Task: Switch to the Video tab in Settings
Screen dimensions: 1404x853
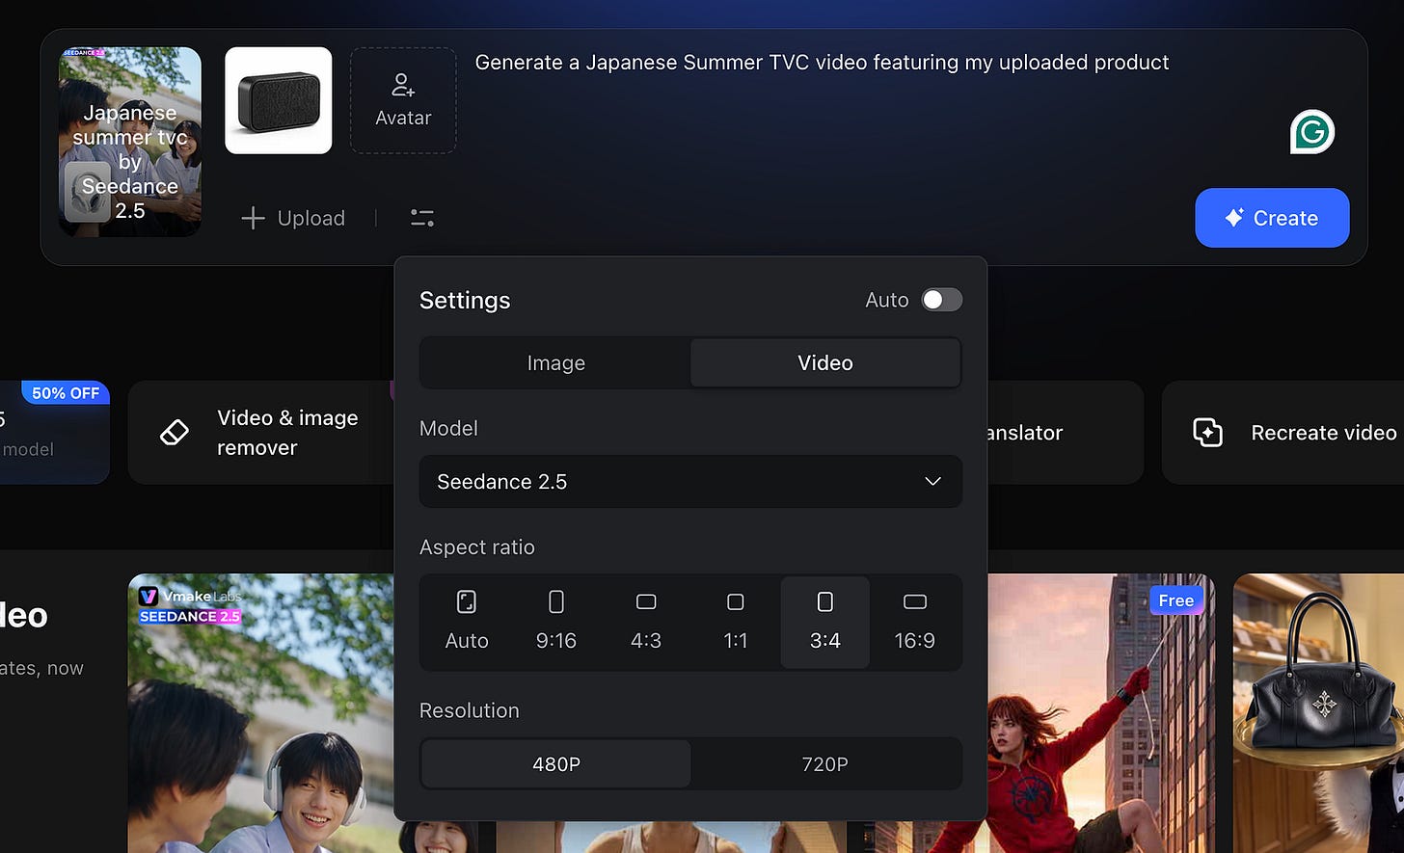Action: (x=825, y=362)
